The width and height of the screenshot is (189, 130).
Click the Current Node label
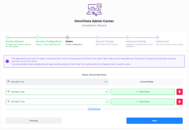pos(147,82)
